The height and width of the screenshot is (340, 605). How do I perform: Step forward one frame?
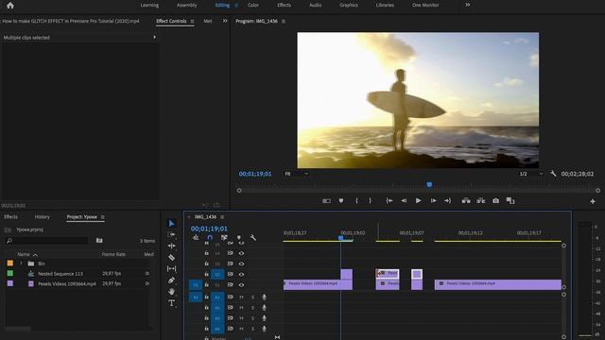tap(433, 200)
